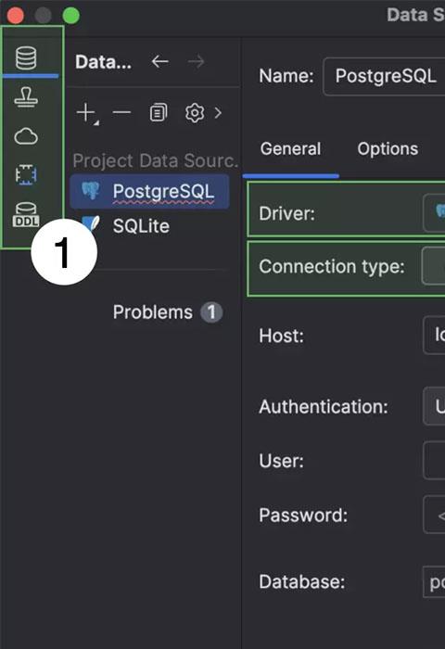The height and width of the screenshot is (649, 445).
Task: Click the Problems count badge
Action: tap(211, 312)
